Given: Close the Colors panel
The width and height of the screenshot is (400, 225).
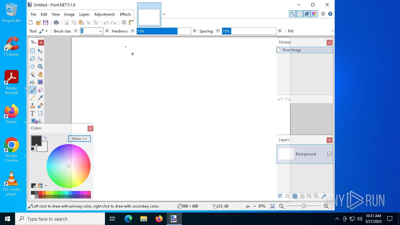Looking at the screenshot, I should pyautogui.click(x=90, y=128).
